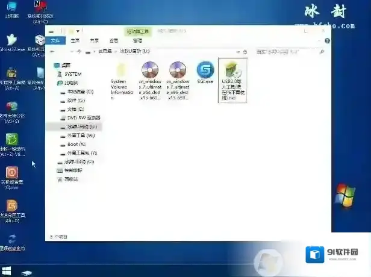Switch to the 共享 ribbon tab
This screenshot has width=371, height=277.
click(x=95, y=41)
